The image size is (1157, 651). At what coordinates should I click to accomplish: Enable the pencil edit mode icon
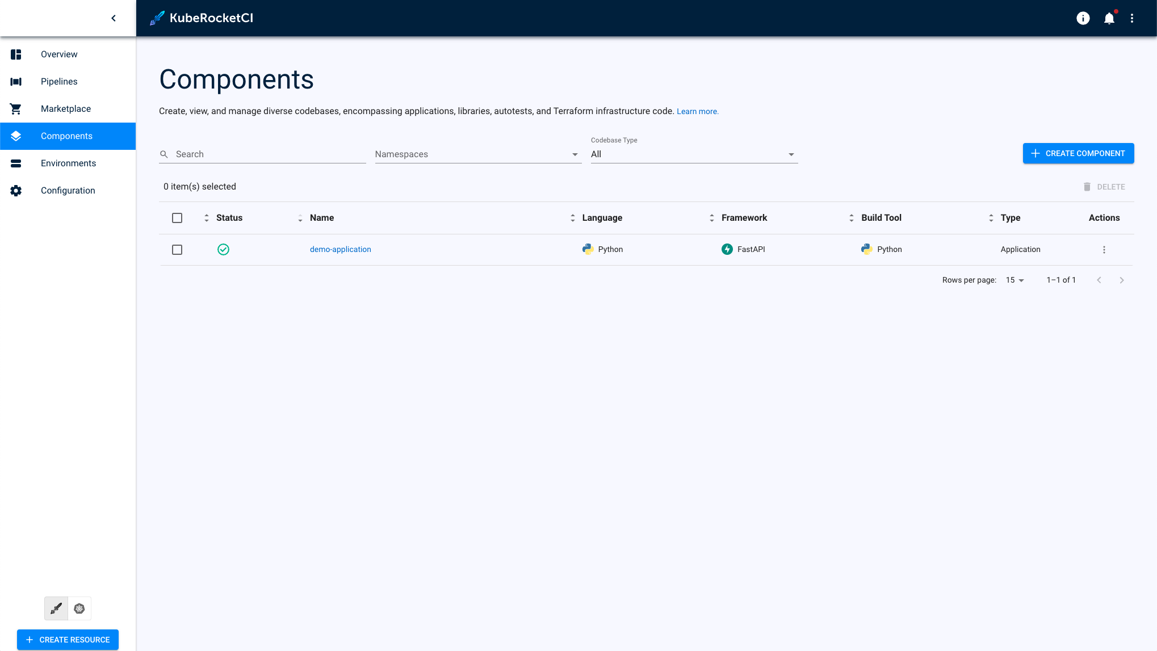point(56,608)
